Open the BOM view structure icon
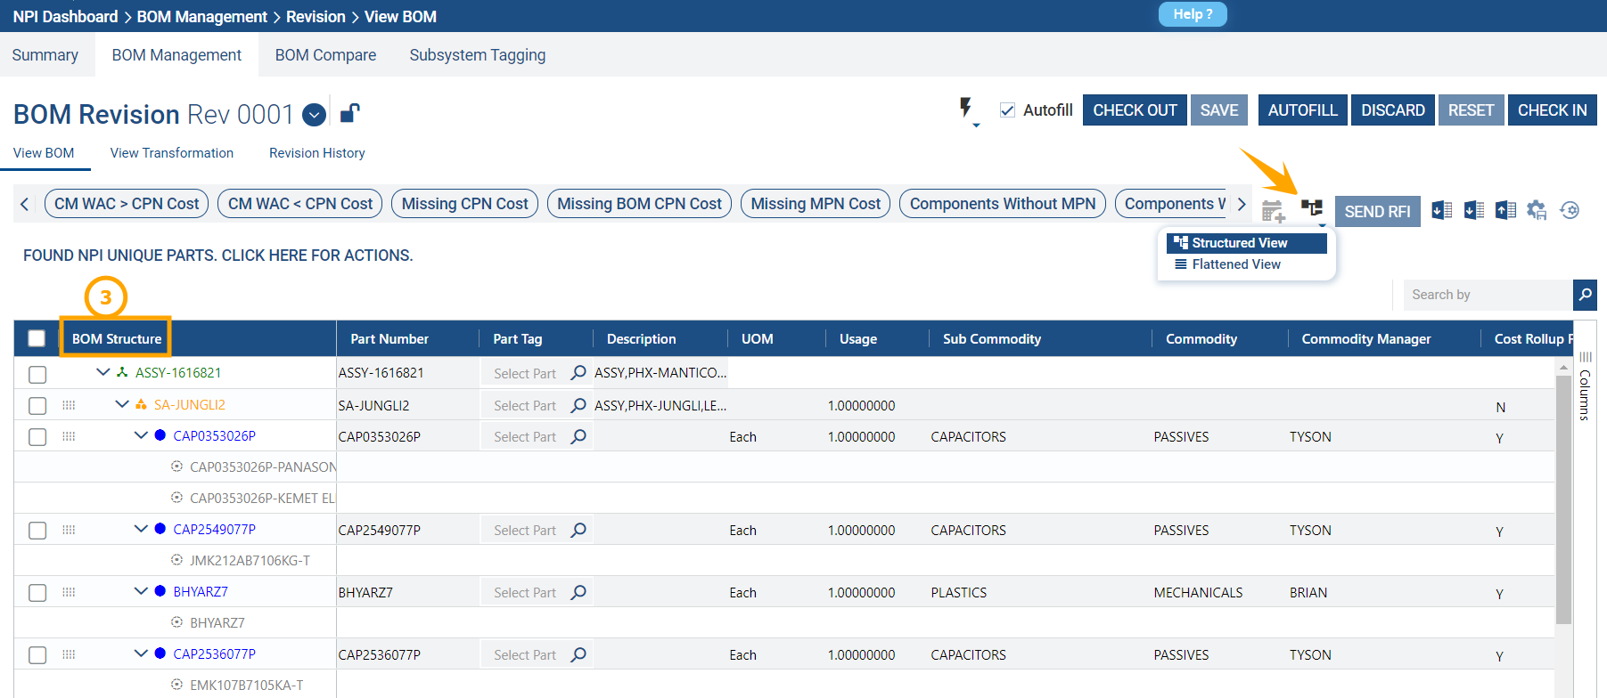 pyautogui.click(x=1311, y=208)
